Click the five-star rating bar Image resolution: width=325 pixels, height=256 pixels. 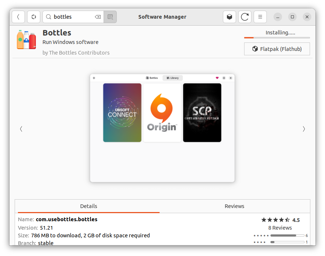[x=287, y=235]
